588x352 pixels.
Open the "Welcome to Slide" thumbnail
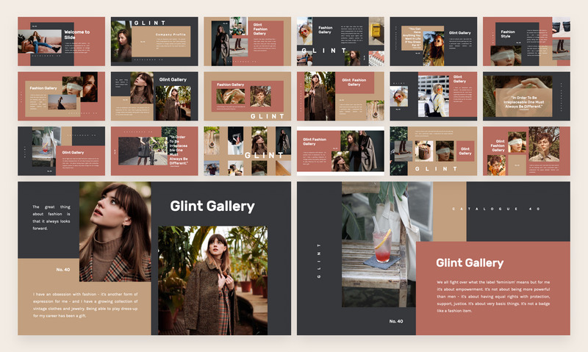[61, 41]
